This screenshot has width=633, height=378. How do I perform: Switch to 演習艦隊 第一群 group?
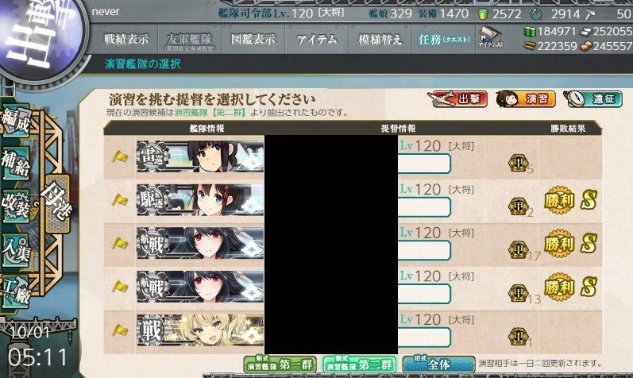[280, 364]
